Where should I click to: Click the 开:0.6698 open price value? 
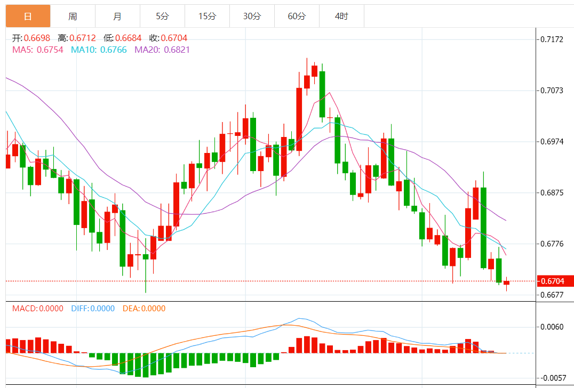(x=31, y=38)
